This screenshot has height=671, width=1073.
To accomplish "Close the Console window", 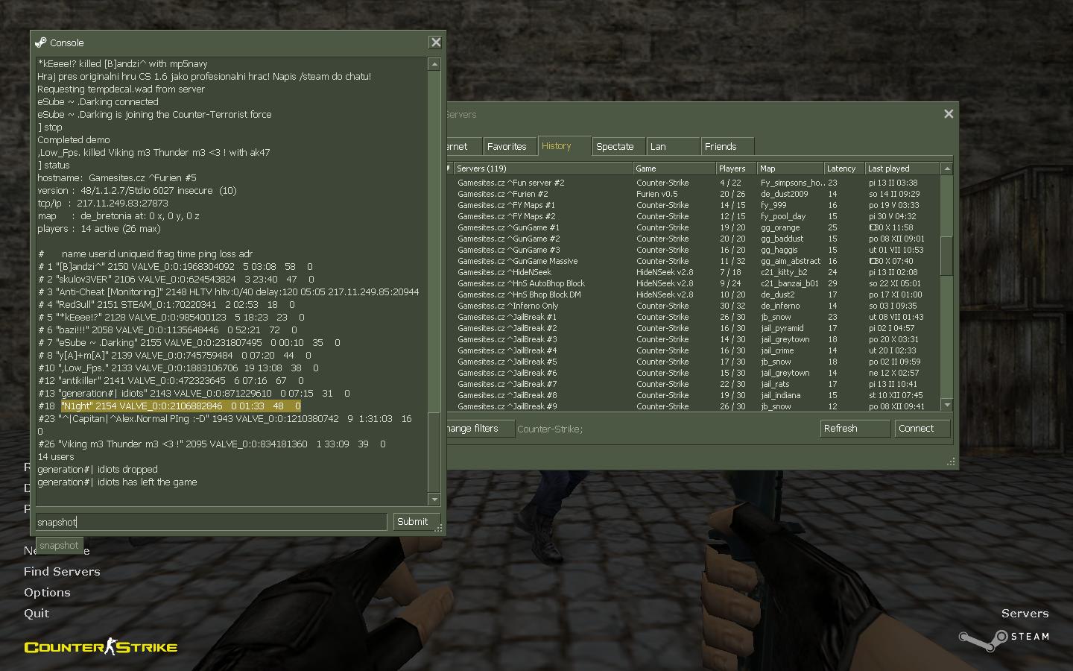I will (436, 42).
